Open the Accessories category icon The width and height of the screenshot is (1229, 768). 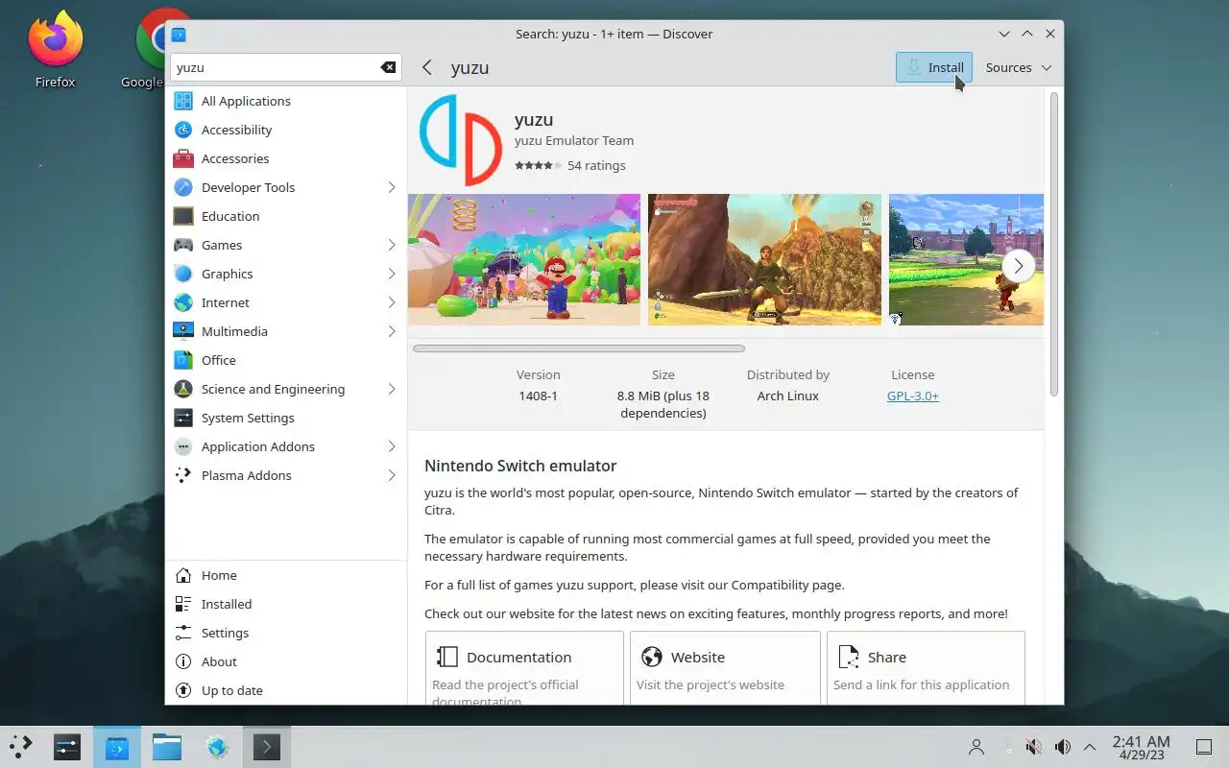183,158
